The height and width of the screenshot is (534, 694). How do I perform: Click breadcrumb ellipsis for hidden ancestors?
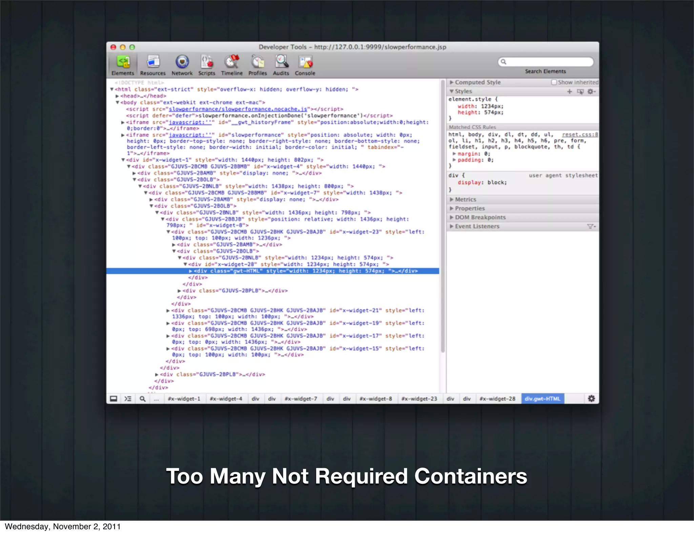[156, 399]
